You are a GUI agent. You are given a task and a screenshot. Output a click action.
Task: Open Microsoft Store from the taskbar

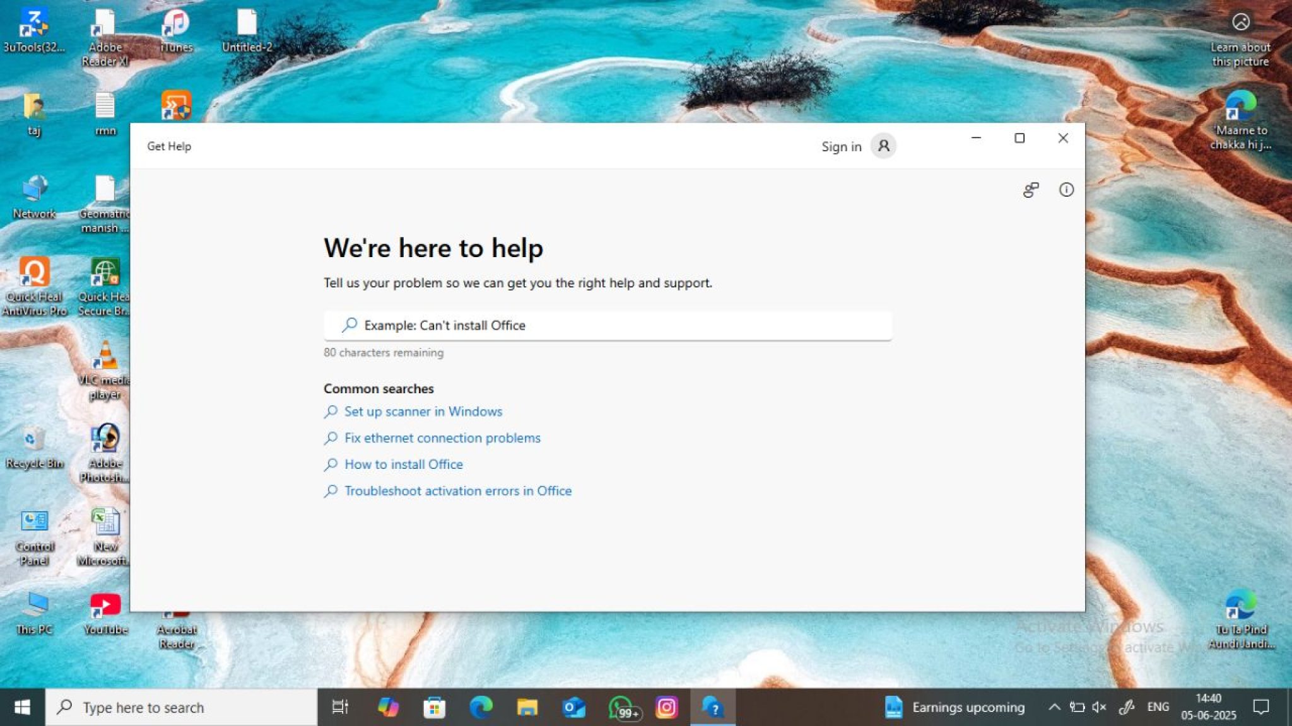[x=433, y=707]
